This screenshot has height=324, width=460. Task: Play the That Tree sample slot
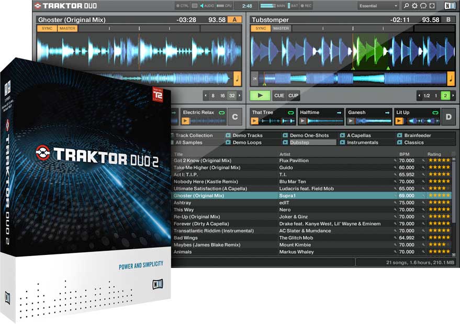[254, 121]
